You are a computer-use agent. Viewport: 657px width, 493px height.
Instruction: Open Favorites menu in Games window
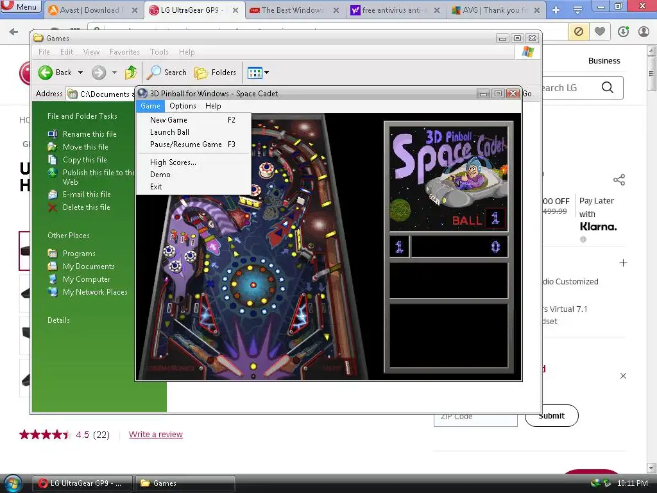[x=124, y=52]
